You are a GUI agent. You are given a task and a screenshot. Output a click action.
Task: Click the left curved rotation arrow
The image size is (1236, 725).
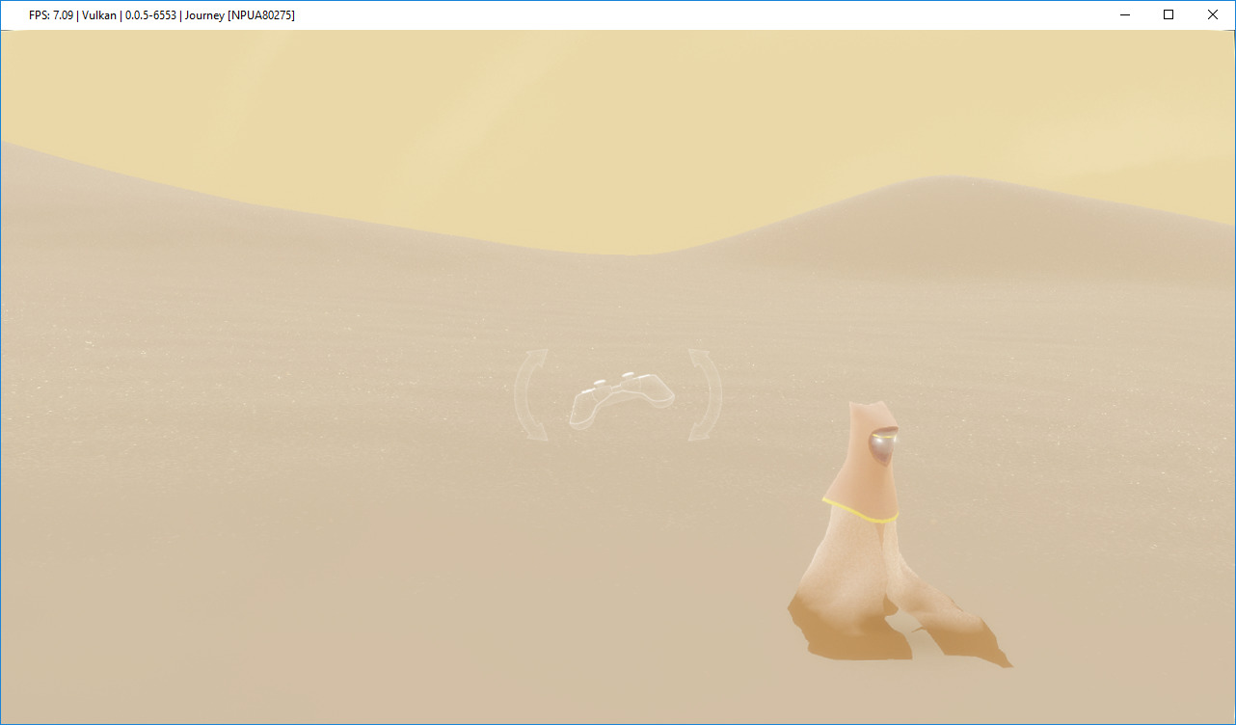(x=531, y=395)
